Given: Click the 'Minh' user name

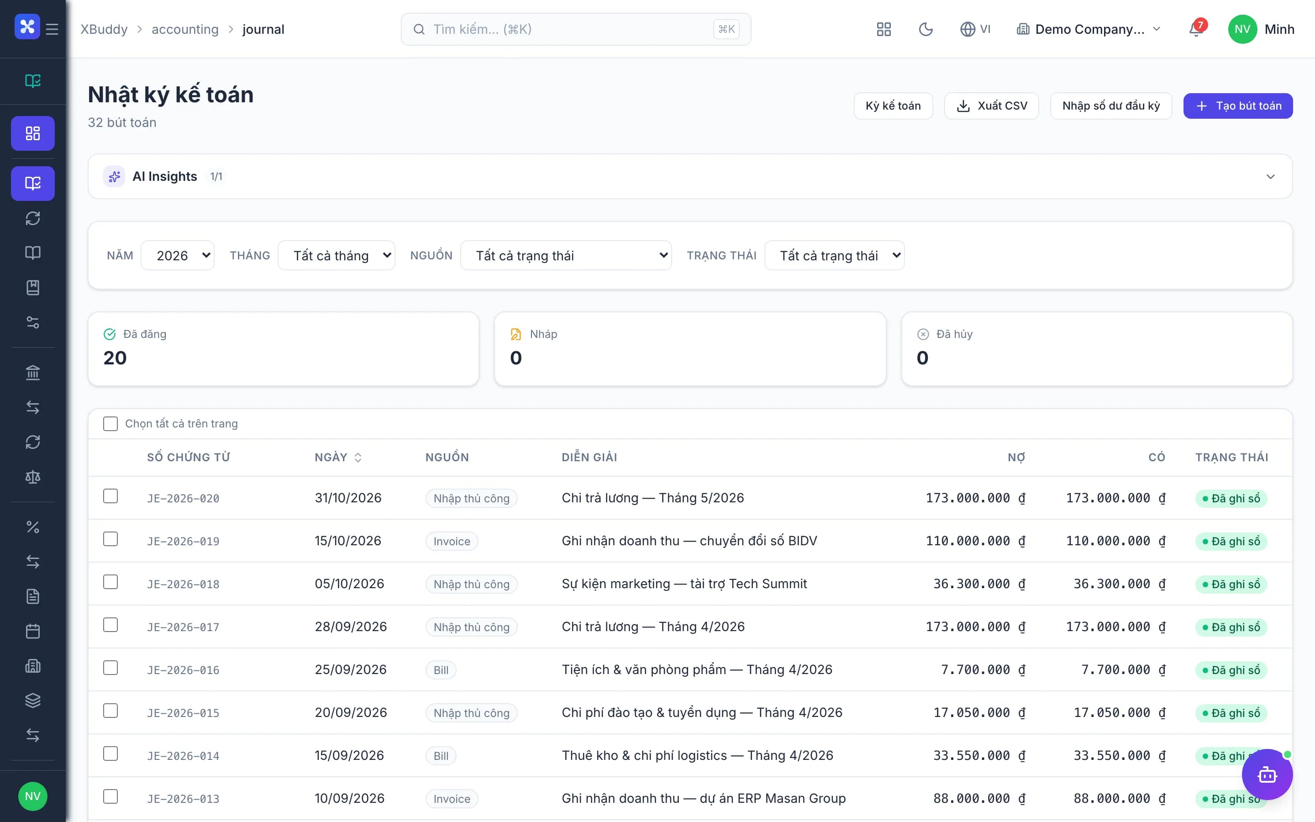Looking at the screenshot, I should click(x=1279, y=29).
